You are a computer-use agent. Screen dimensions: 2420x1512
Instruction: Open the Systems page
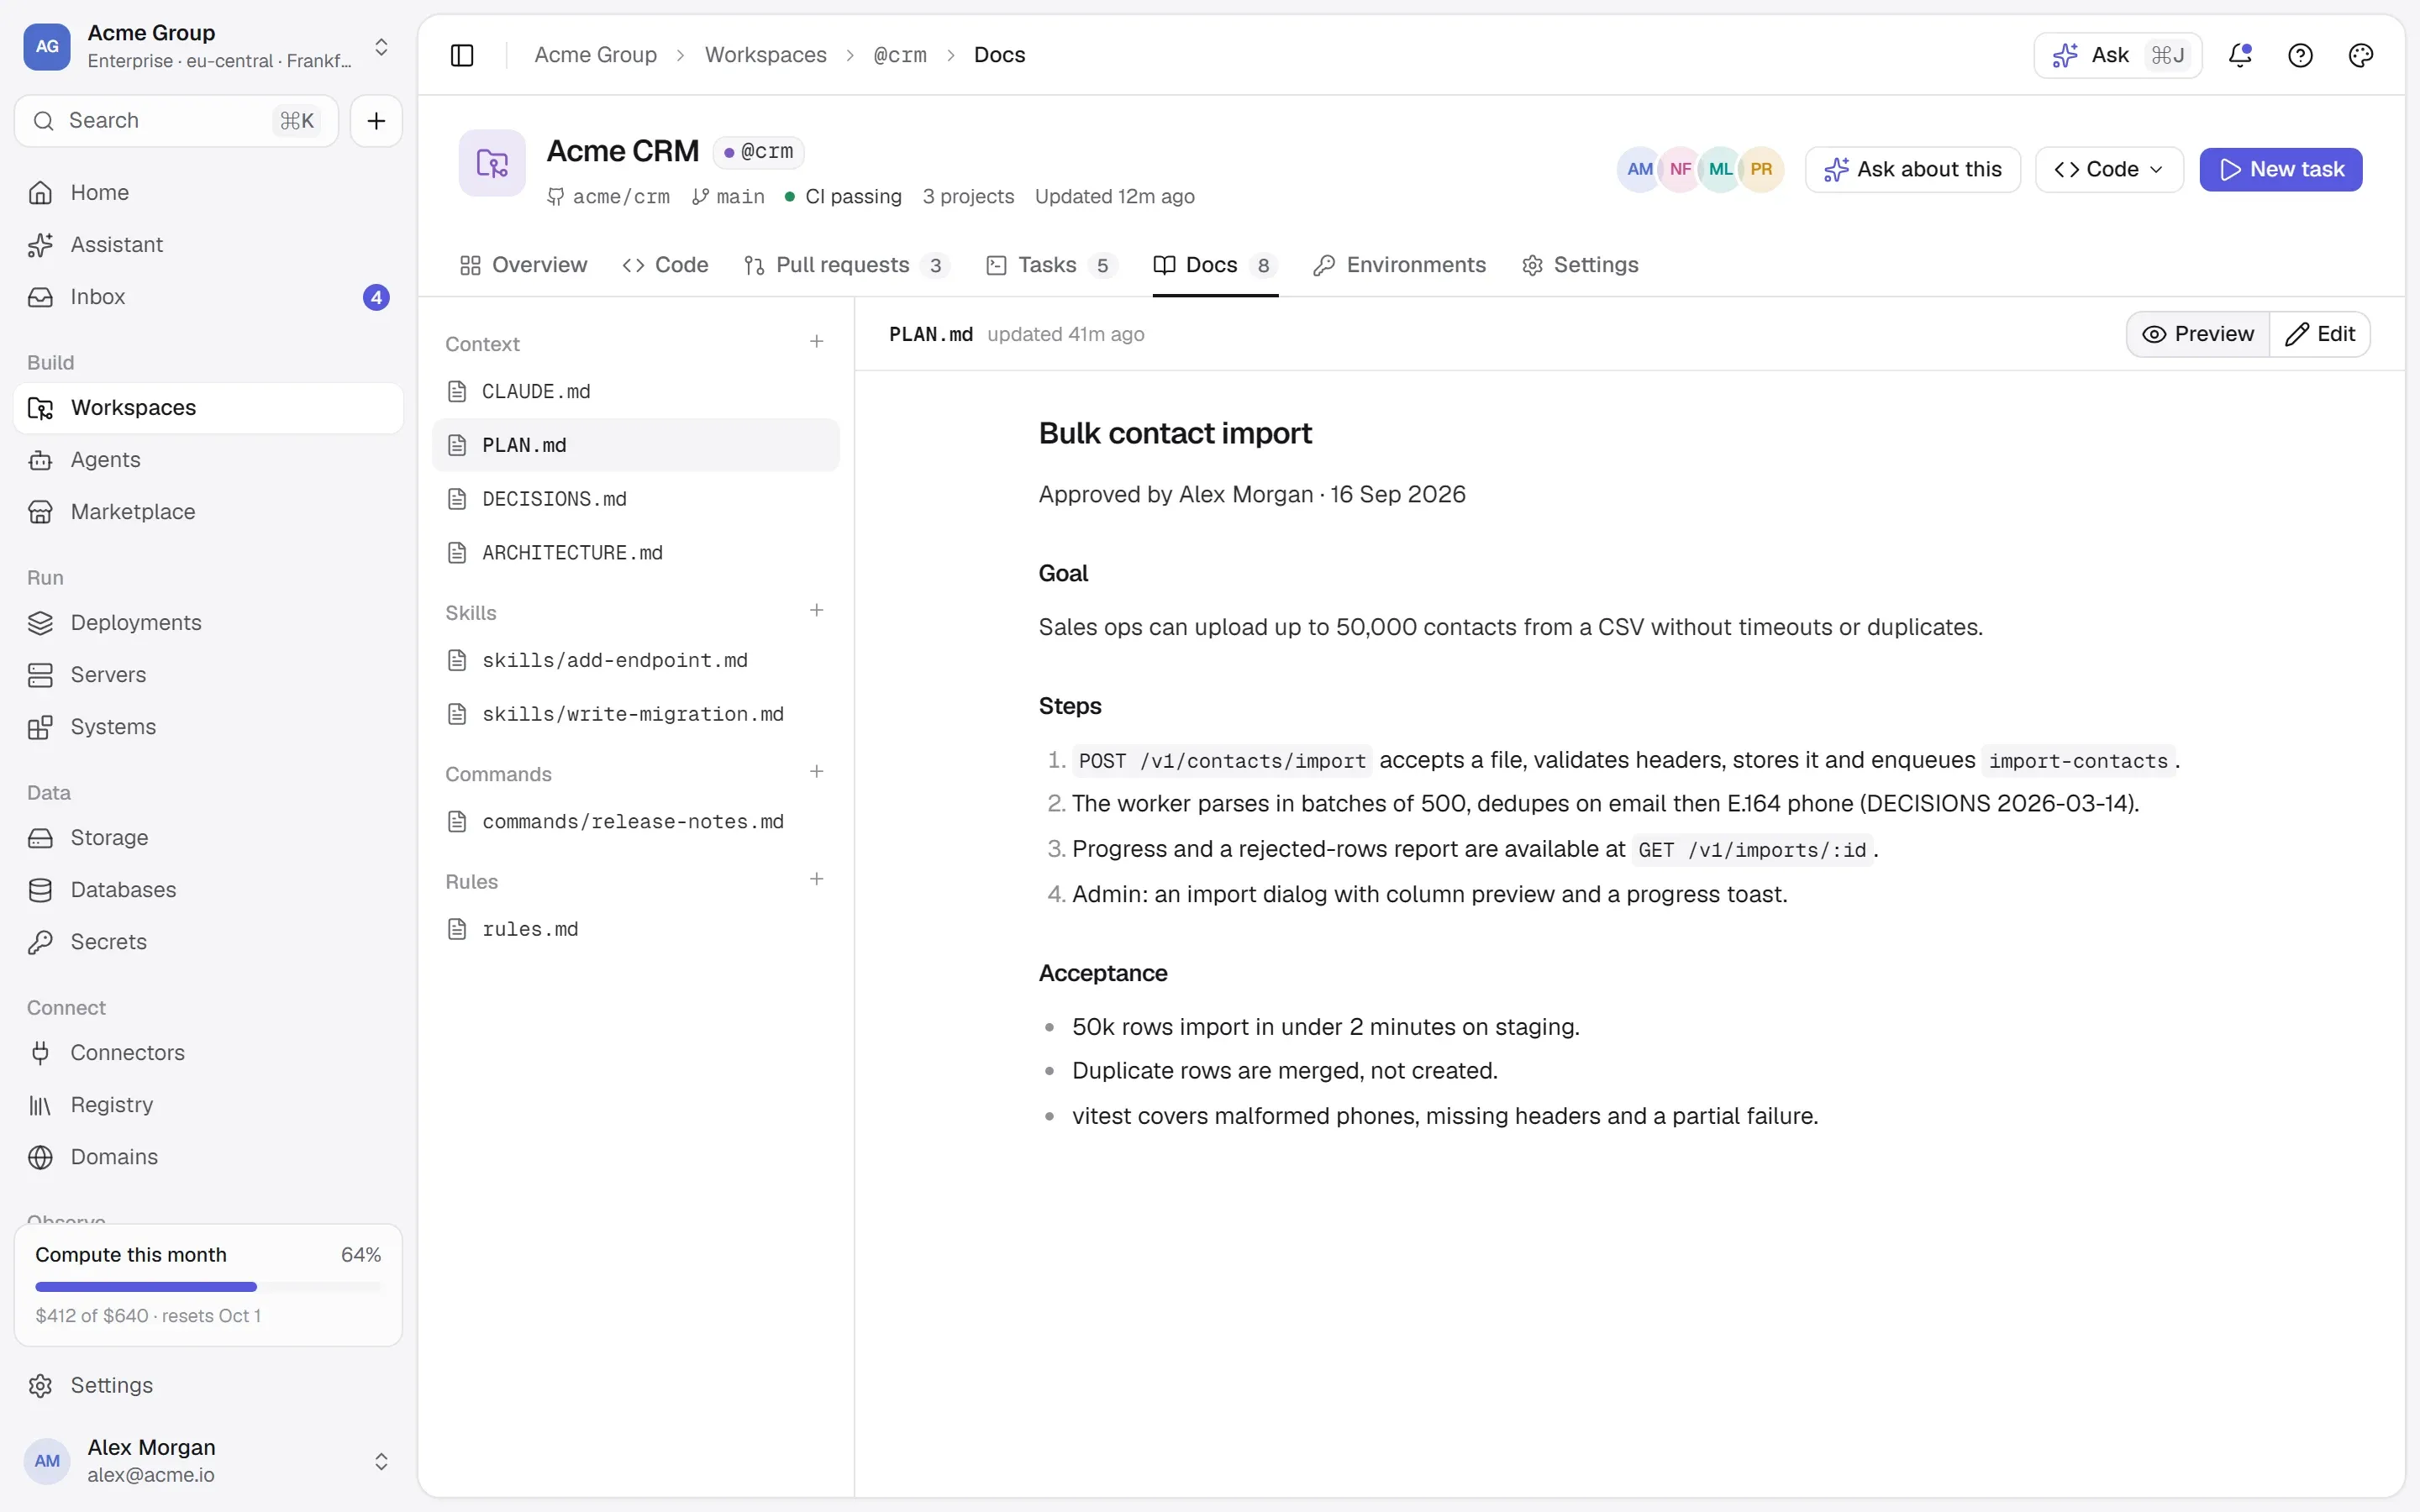[208, 727]
